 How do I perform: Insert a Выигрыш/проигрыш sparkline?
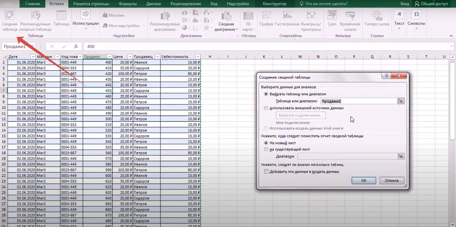pos(311,21)
